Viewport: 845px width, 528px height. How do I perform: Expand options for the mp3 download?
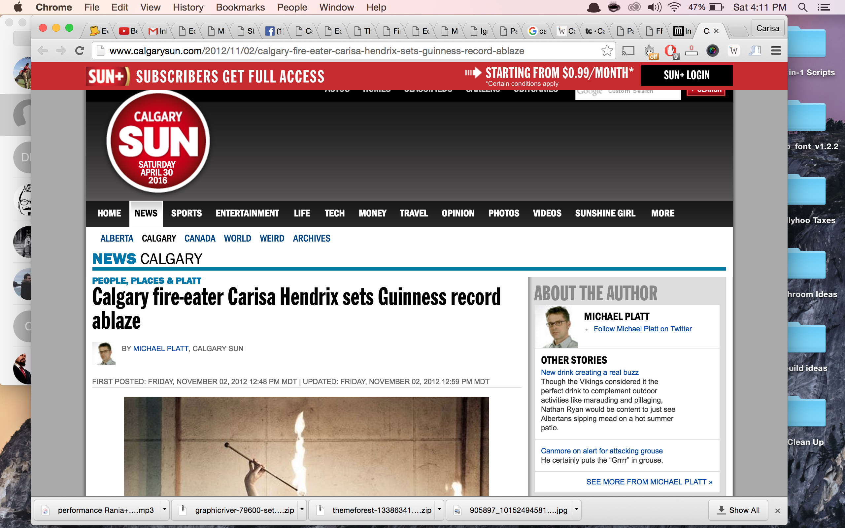point(164,510)
